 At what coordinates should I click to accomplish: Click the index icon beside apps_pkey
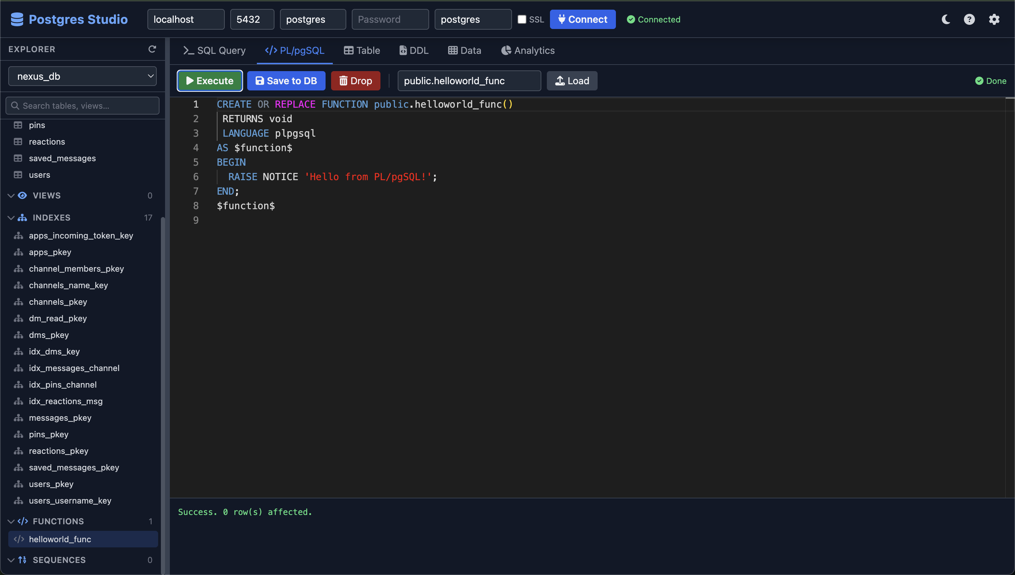19,252
